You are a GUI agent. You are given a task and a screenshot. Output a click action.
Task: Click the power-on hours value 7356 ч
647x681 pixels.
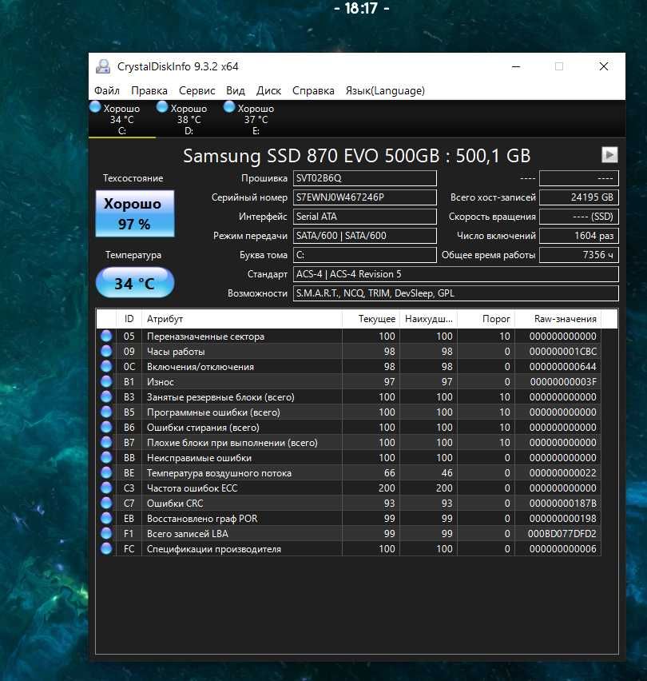tap(579, 254)
